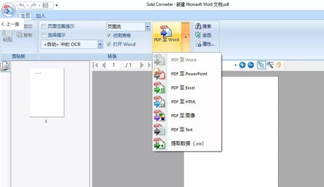Open the Redo history dropdown arrow
Viewport: 324px width, 187px height.
39,5
